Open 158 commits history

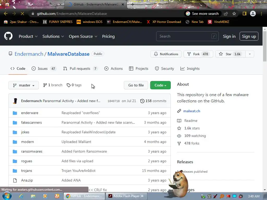pos(153,101)
